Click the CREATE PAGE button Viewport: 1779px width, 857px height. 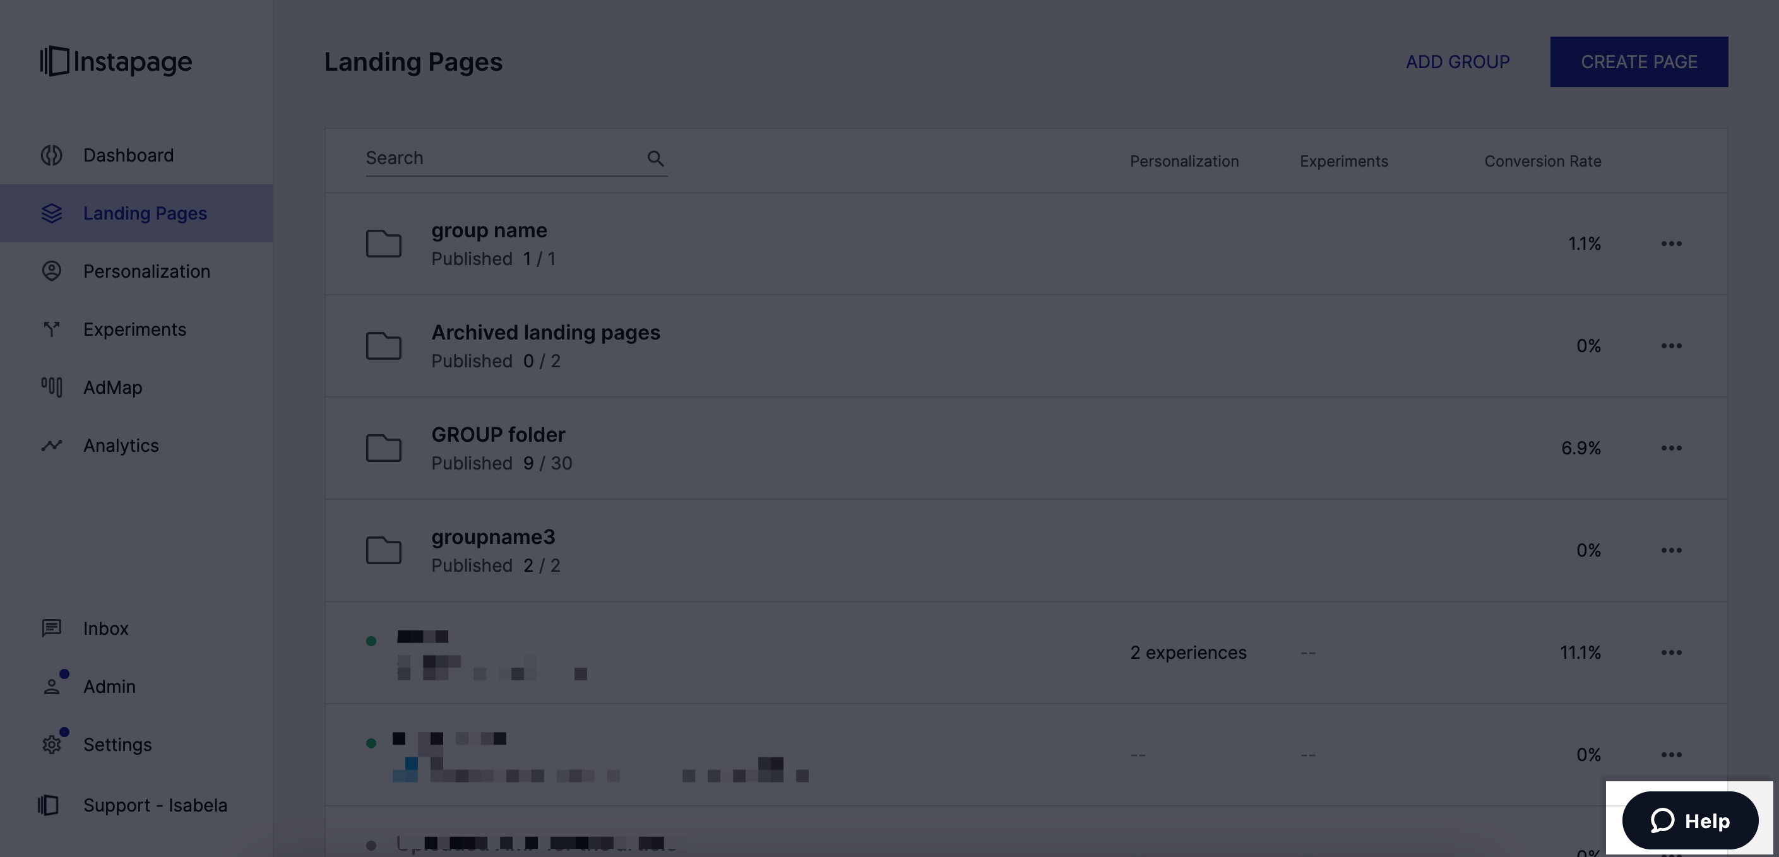1639,61
